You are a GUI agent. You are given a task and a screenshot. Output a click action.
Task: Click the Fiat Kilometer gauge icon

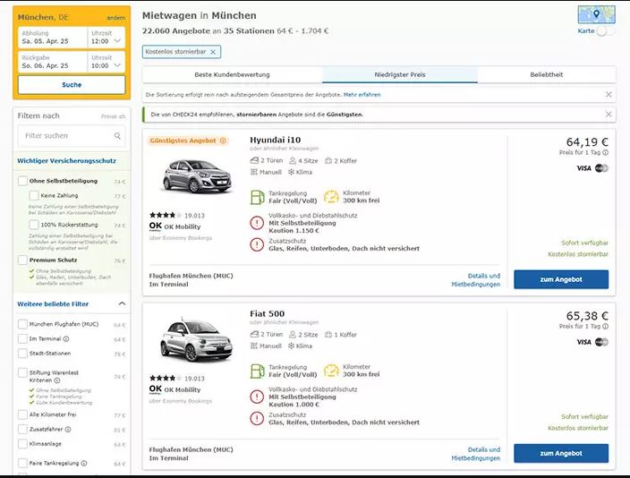pos(331,371)
